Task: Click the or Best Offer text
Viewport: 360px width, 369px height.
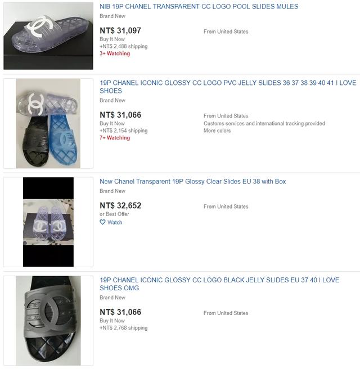Action: pos(114,214)
